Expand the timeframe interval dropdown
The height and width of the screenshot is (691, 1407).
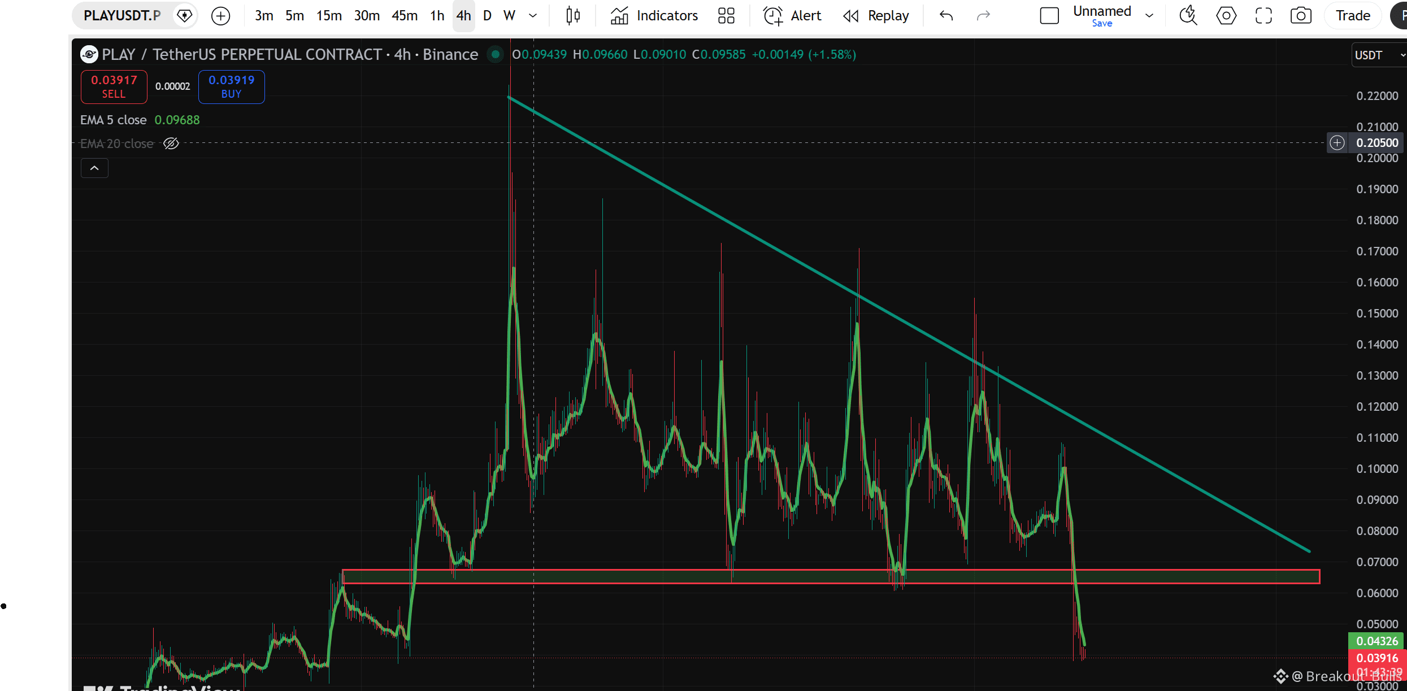(x=532, y=15)
